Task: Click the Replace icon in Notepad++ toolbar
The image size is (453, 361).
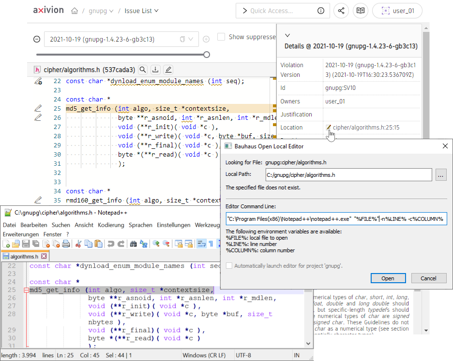Action: coord(144,244)
